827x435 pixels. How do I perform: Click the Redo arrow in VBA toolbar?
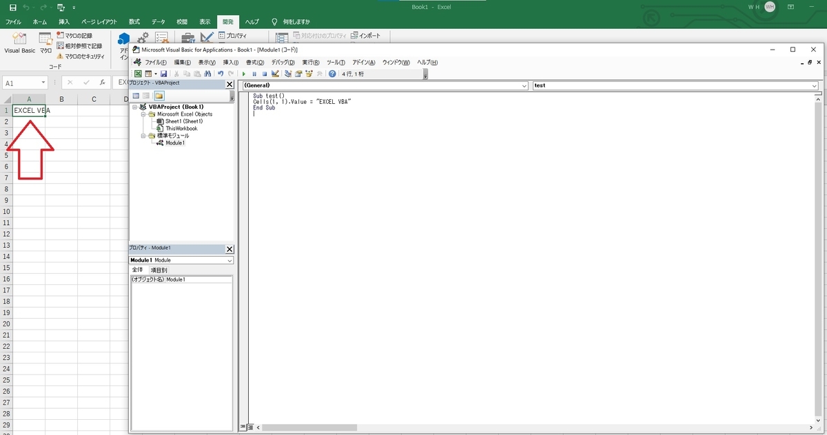click(x=231, y=74)
